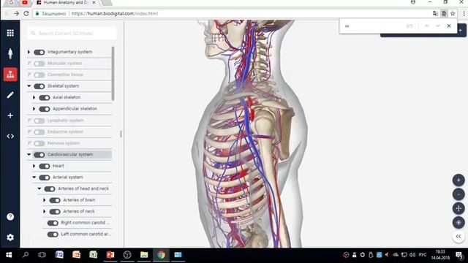Viewport: 468px width, 263px height.
Task: Go to previous find result arrow
Action: click(427, 26)
